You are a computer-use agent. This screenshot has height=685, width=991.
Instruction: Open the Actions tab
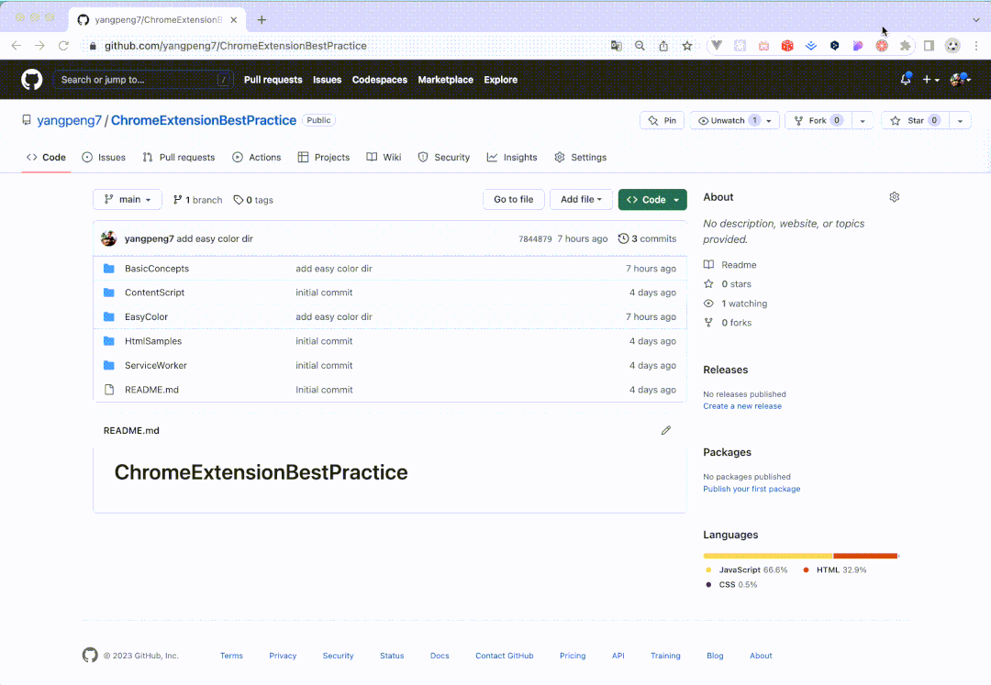(x=257, y=157)
